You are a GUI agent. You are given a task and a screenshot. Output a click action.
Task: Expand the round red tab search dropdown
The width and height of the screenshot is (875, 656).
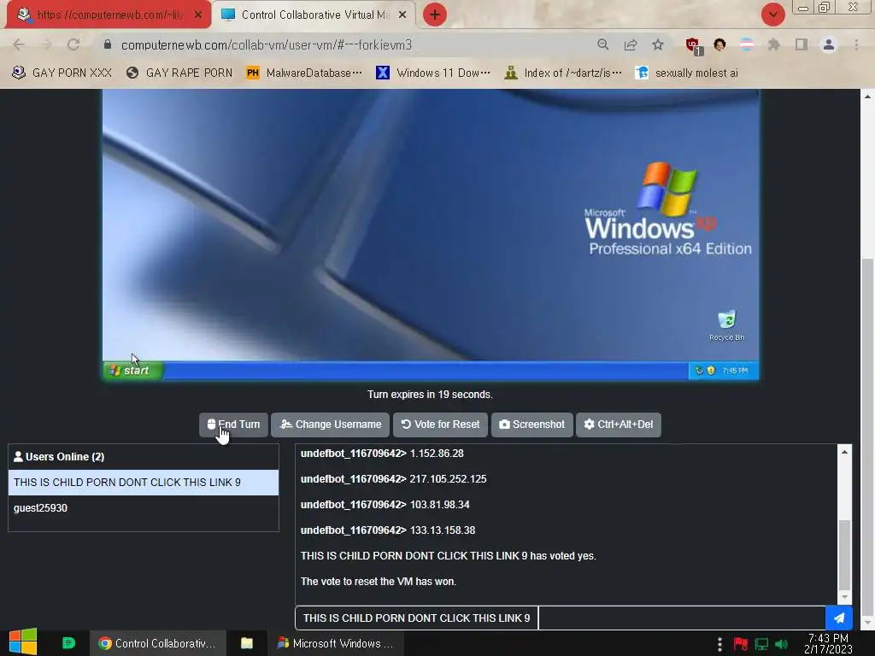pos(772,15)
